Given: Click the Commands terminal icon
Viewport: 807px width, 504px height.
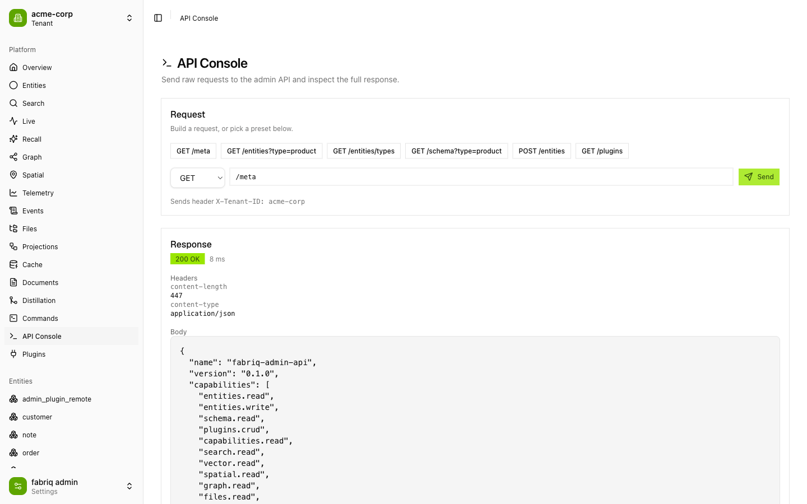Looking at the screenshot, I should pos(13,318).
